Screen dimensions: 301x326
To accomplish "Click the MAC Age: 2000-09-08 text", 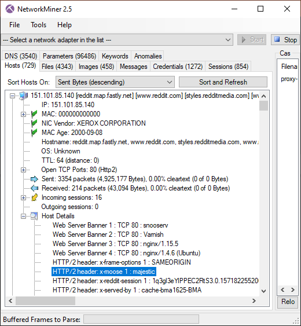I will (x=72, y=133).
